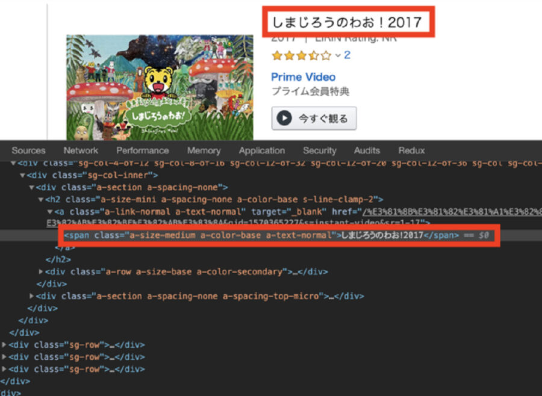This screenshot has height=396, width=542.
Task: Open the Audits tab
Action: coord(367,150)
